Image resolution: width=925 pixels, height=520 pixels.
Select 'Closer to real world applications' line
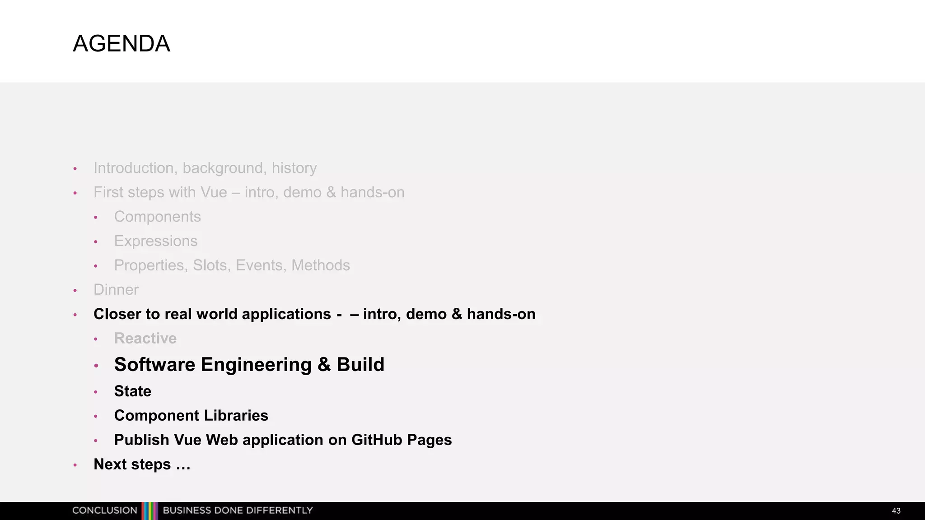click(x=314, y=314)
